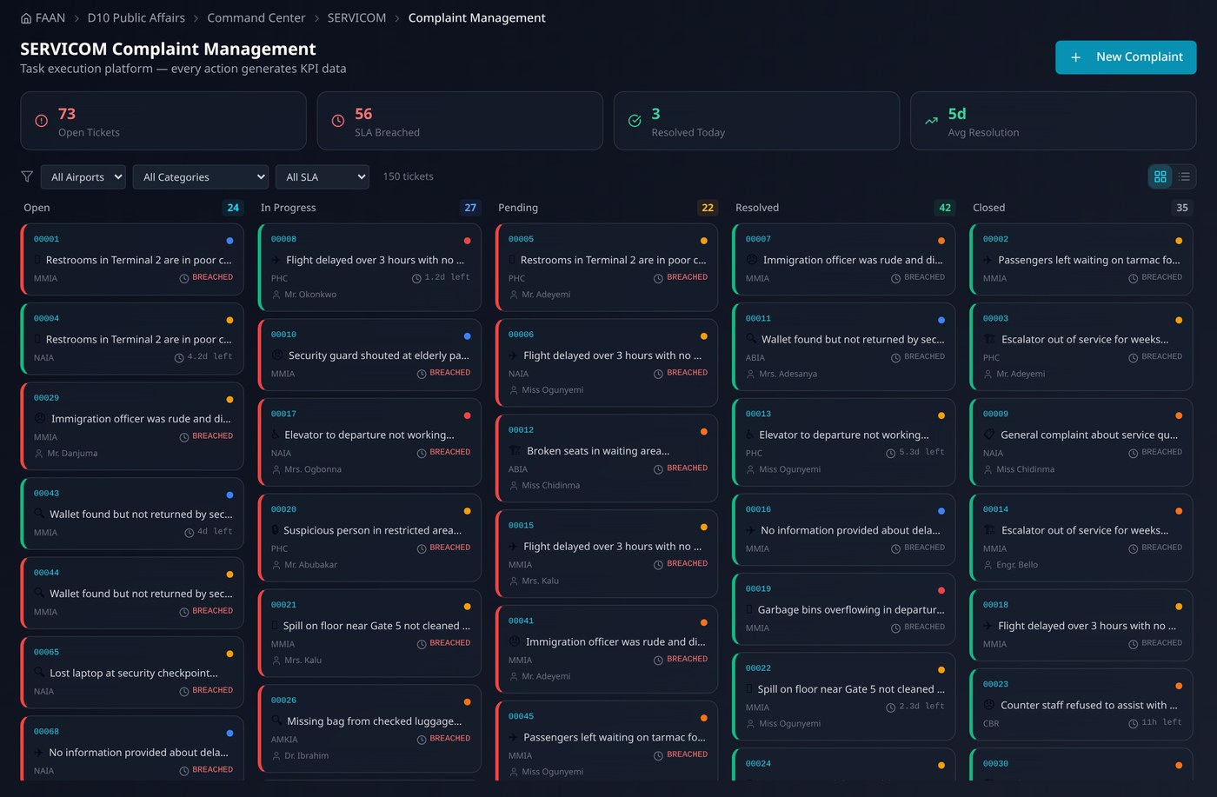Go to D10 Public Affairs breadcrumb

pyautogui.click(x=136, y=18)
